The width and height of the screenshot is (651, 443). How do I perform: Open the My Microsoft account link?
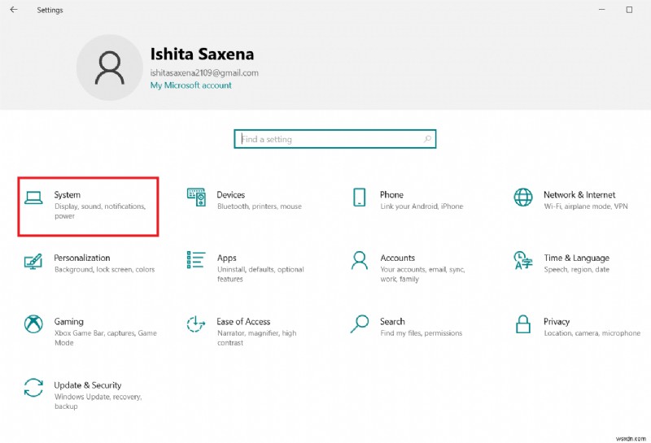tap(191, 85)
